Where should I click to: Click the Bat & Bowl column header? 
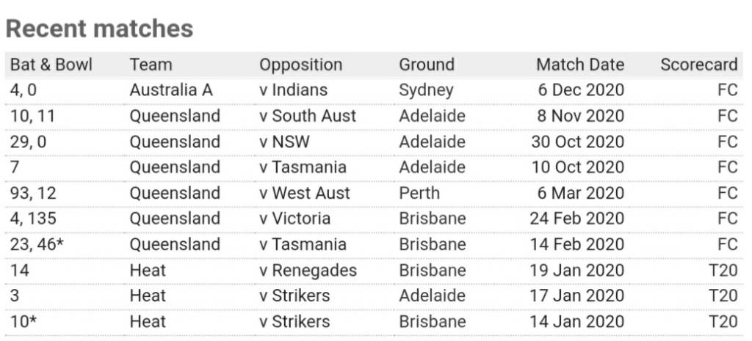51,65
